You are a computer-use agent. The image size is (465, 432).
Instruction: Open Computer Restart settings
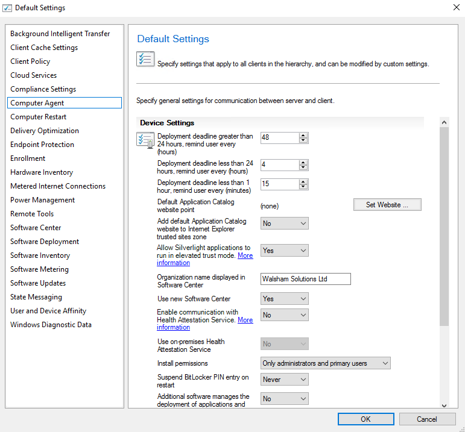pos(38,117)
